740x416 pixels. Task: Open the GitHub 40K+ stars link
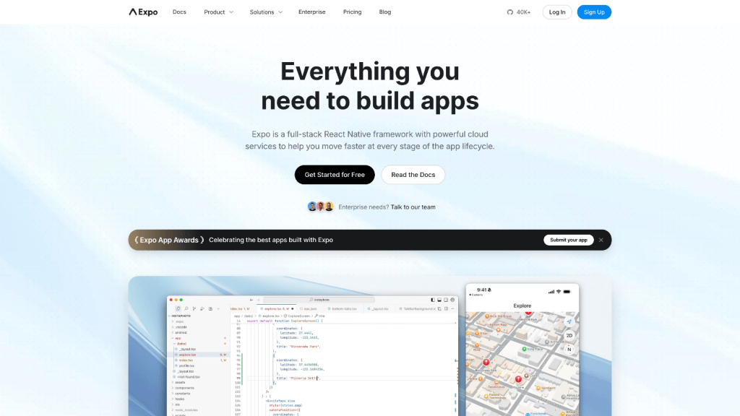519,12
